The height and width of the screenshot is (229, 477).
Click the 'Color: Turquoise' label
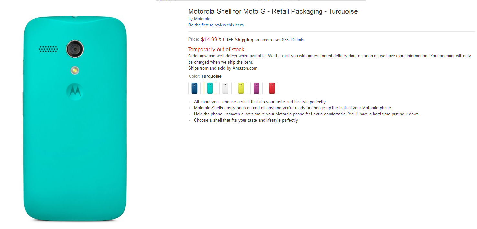[205, 76]
